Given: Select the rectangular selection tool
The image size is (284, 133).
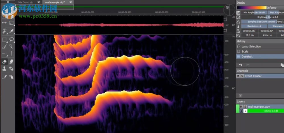Looking at the screenshot, I should [x=4, y=40].
